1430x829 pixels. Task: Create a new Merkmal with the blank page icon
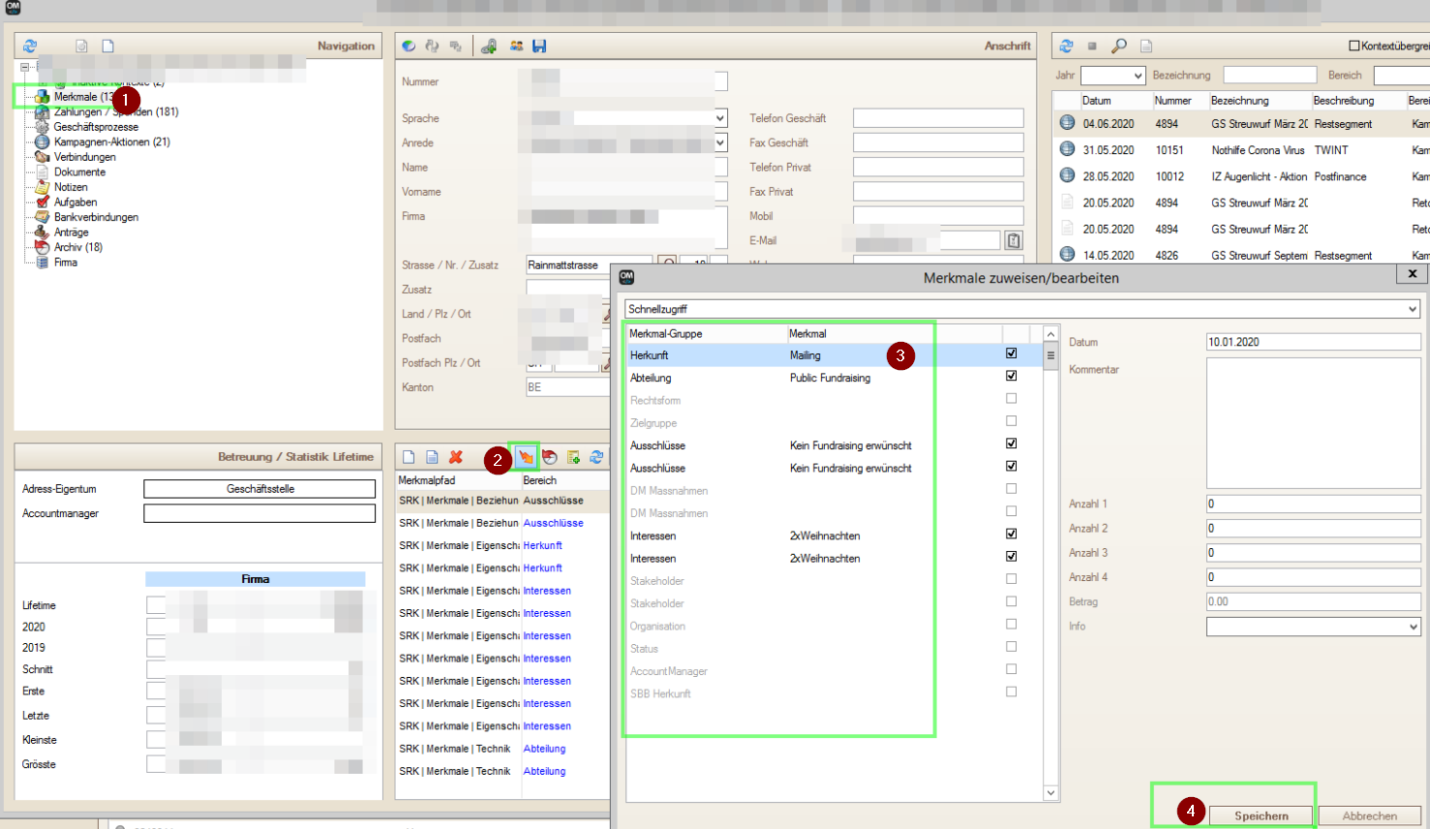point(409,457)
